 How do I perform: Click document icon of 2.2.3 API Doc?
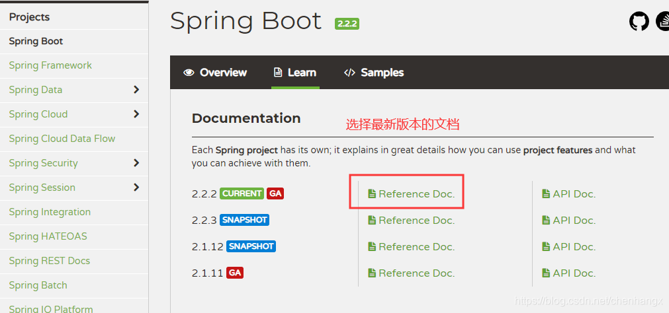click(546, 220)
